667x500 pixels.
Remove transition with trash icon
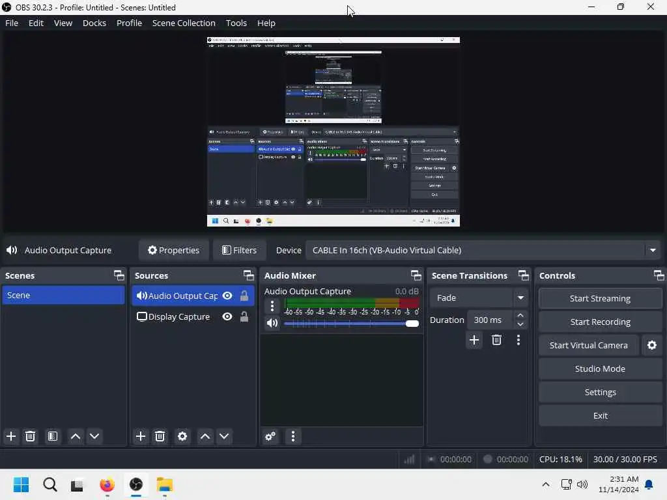click(x=496, y=340)
